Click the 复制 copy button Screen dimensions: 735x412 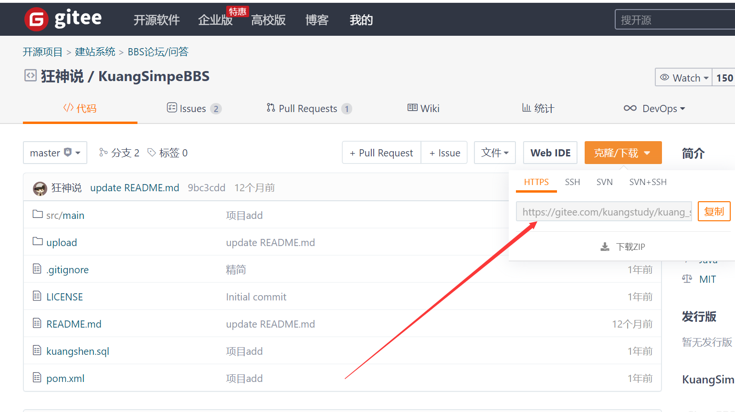[714, 211]
